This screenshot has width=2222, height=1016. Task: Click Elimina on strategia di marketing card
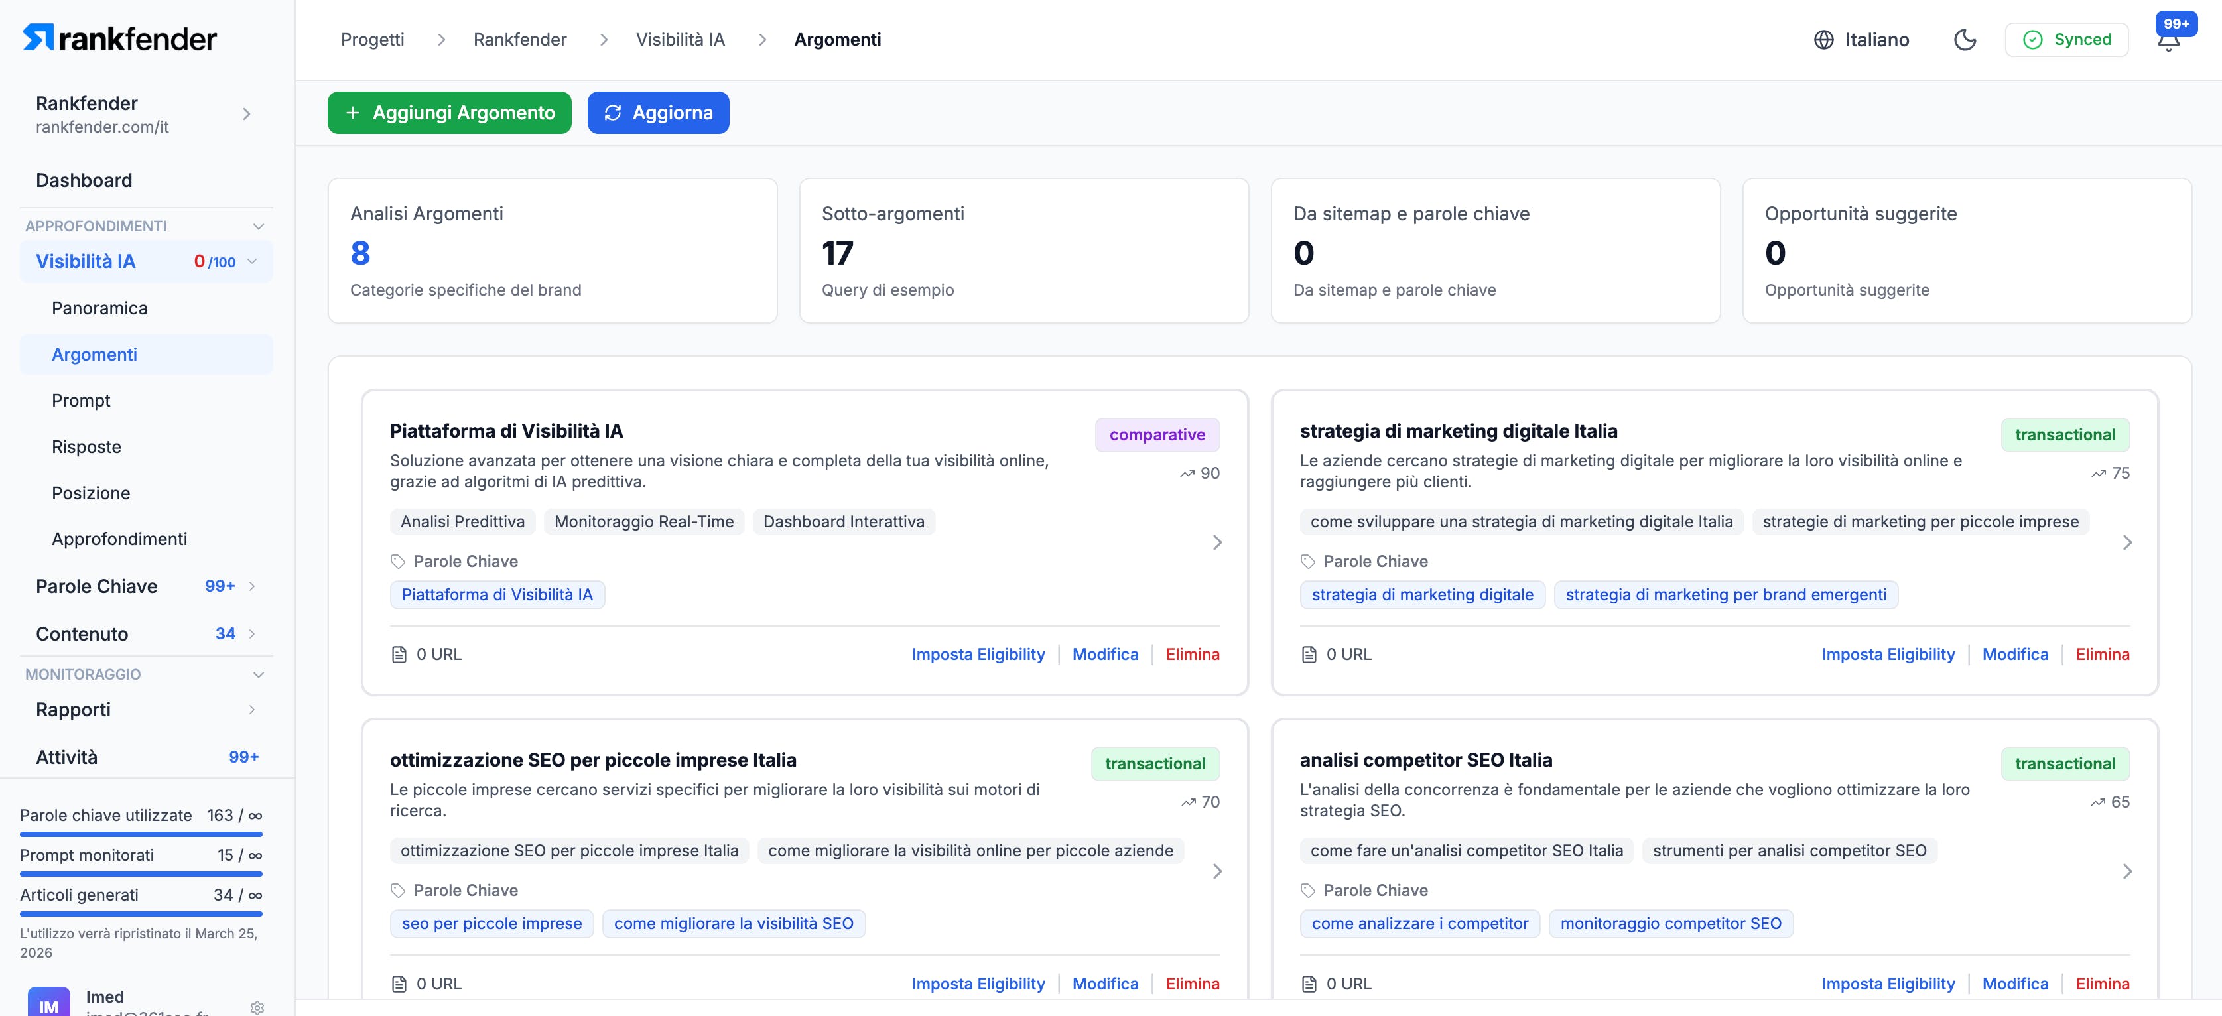[x=2102, y=655]
